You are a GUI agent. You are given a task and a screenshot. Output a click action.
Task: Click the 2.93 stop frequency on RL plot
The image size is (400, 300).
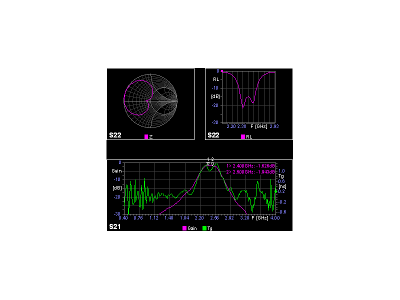pos(274,126)
